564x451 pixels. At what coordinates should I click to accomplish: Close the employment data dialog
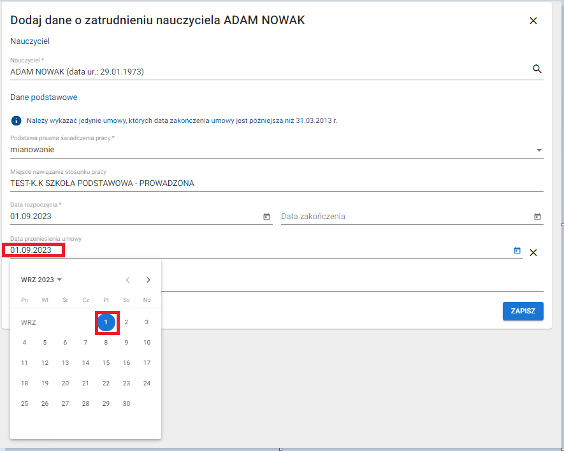click(x=533, y=20)
